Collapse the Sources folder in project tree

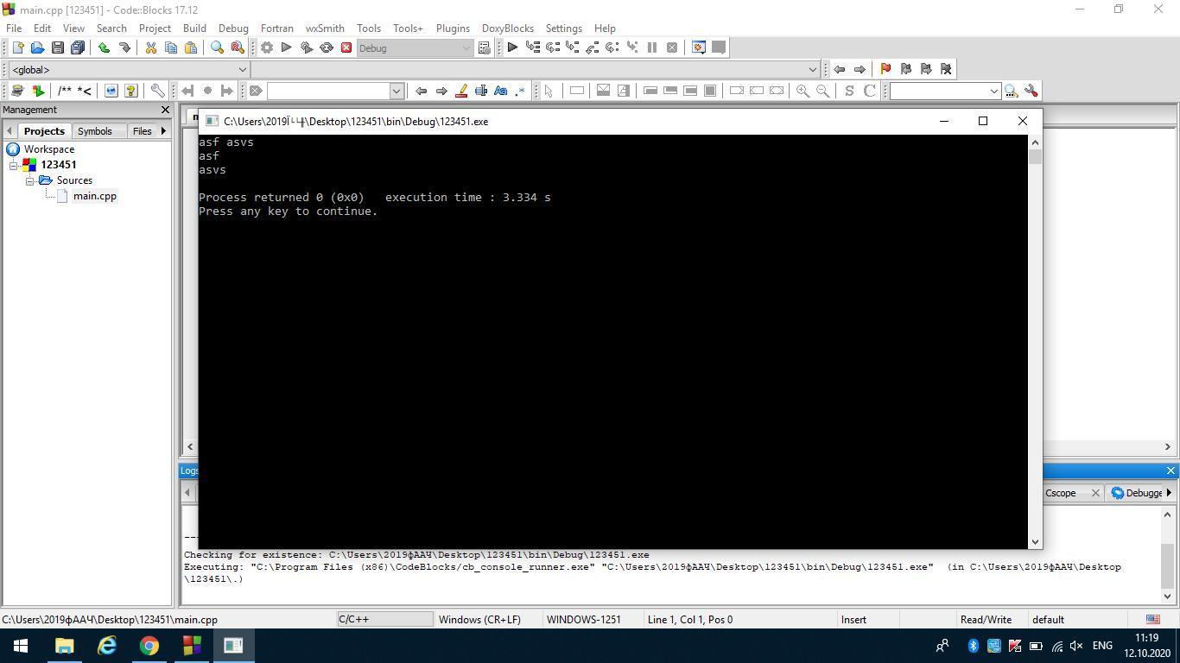pyautogui.click(x=29, y=180)
